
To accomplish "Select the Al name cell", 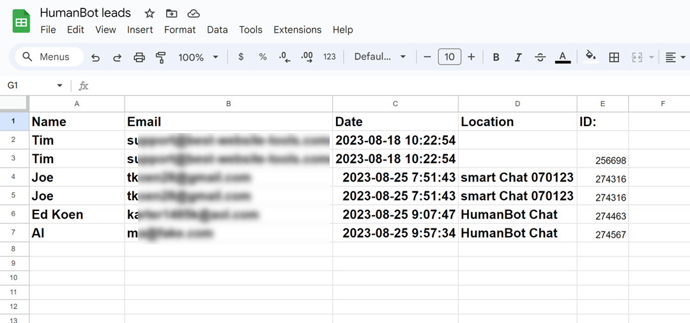I will (77, 233).
